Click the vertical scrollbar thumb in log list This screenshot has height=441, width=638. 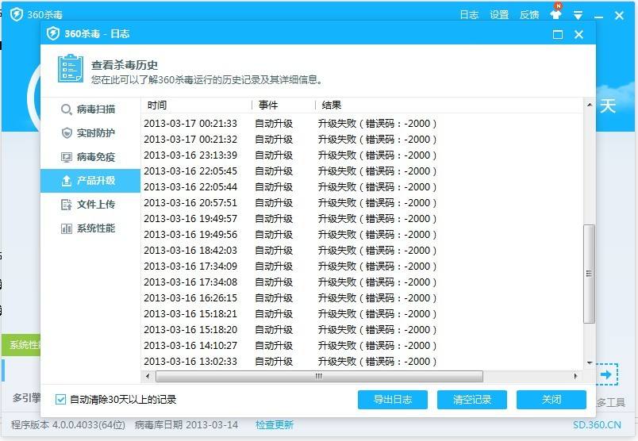(589, 274)
